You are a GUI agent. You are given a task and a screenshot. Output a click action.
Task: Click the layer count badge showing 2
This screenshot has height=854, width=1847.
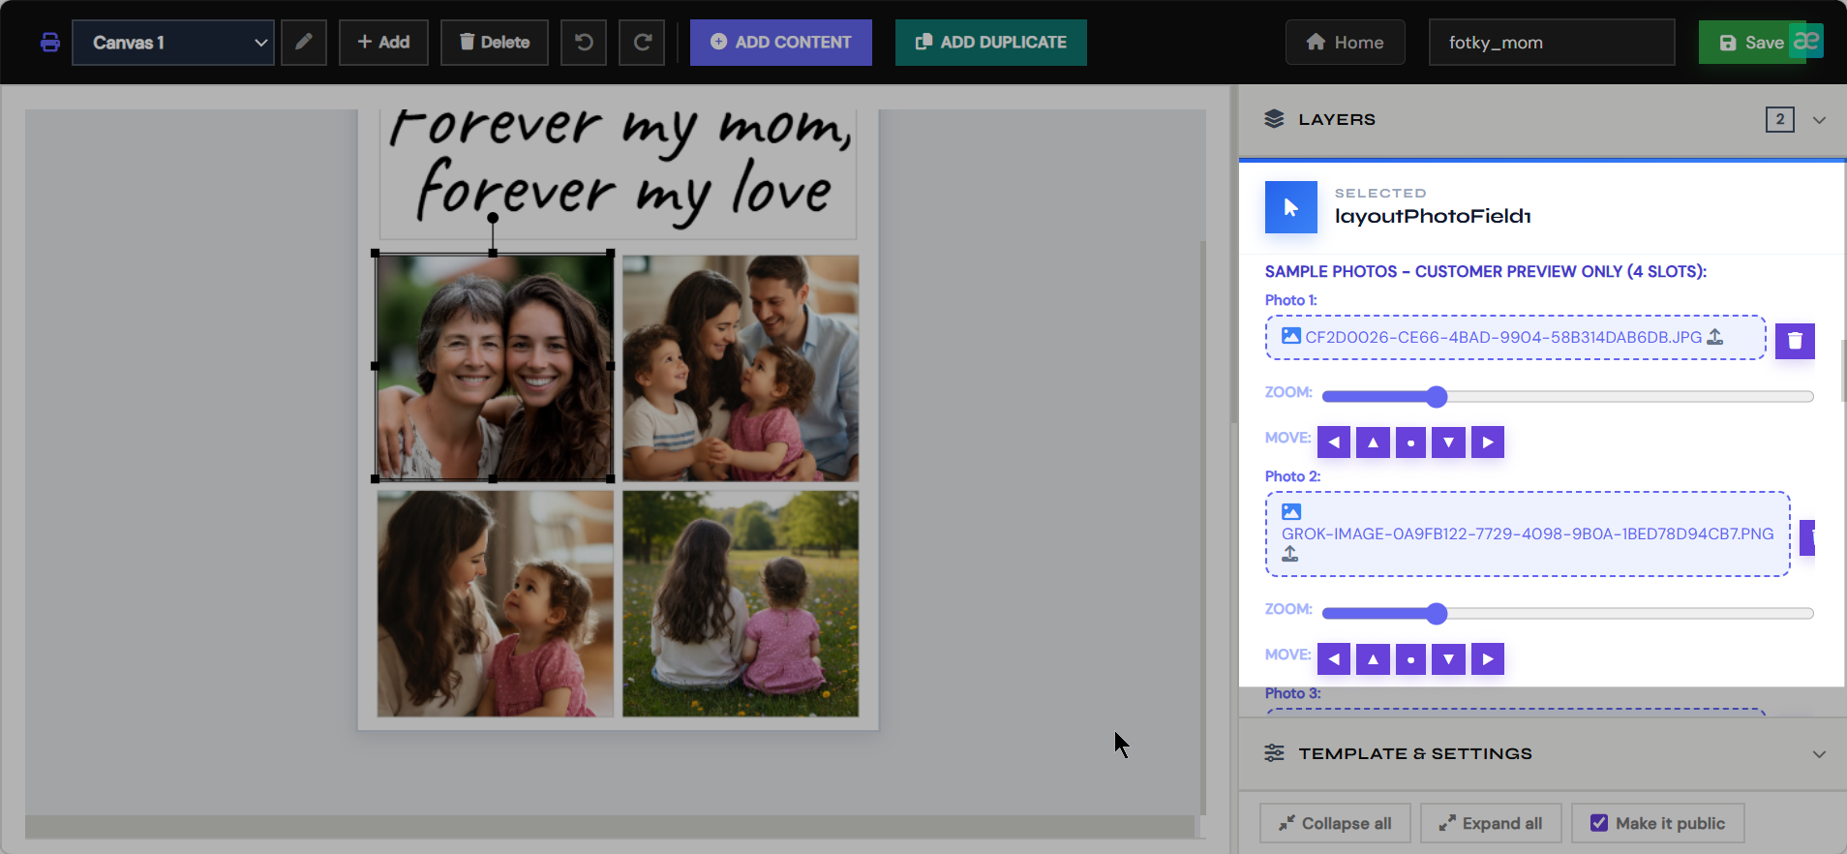coord(1779,119)
